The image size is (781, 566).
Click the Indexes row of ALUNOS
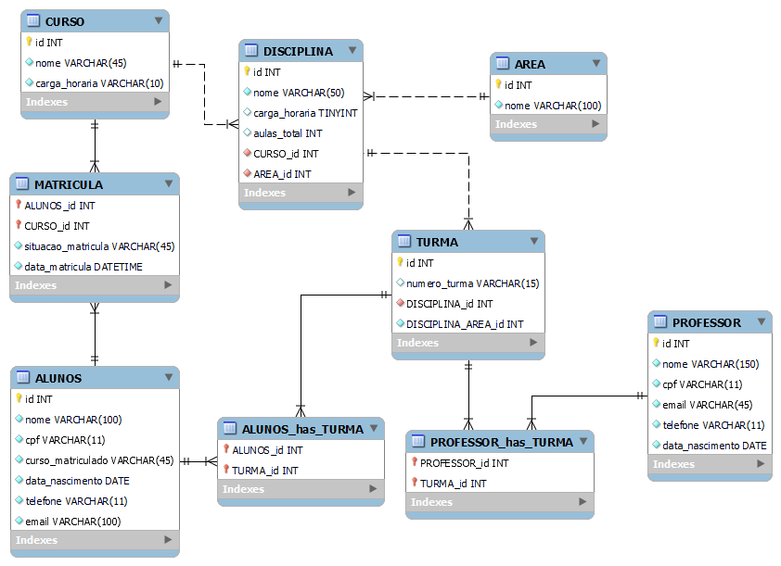point(93,540)
